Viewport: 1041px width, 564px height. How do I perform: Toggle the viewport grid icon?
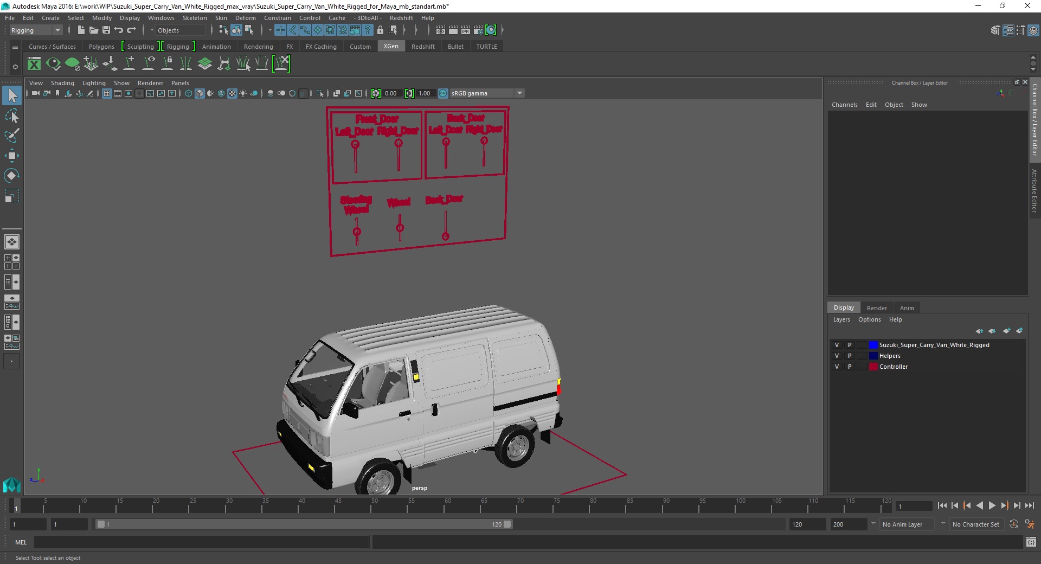pos(107,93)
